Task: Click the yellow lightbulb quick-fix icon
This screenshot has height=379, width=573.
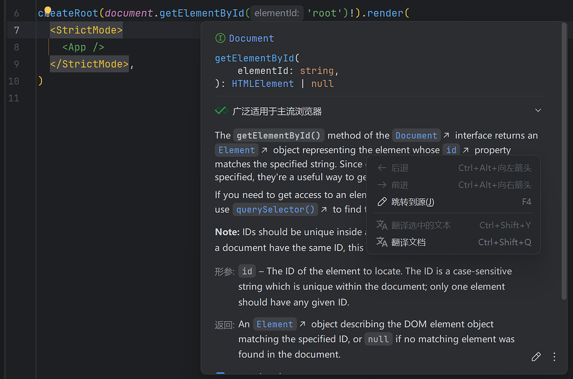Action: tap(48, 10)
